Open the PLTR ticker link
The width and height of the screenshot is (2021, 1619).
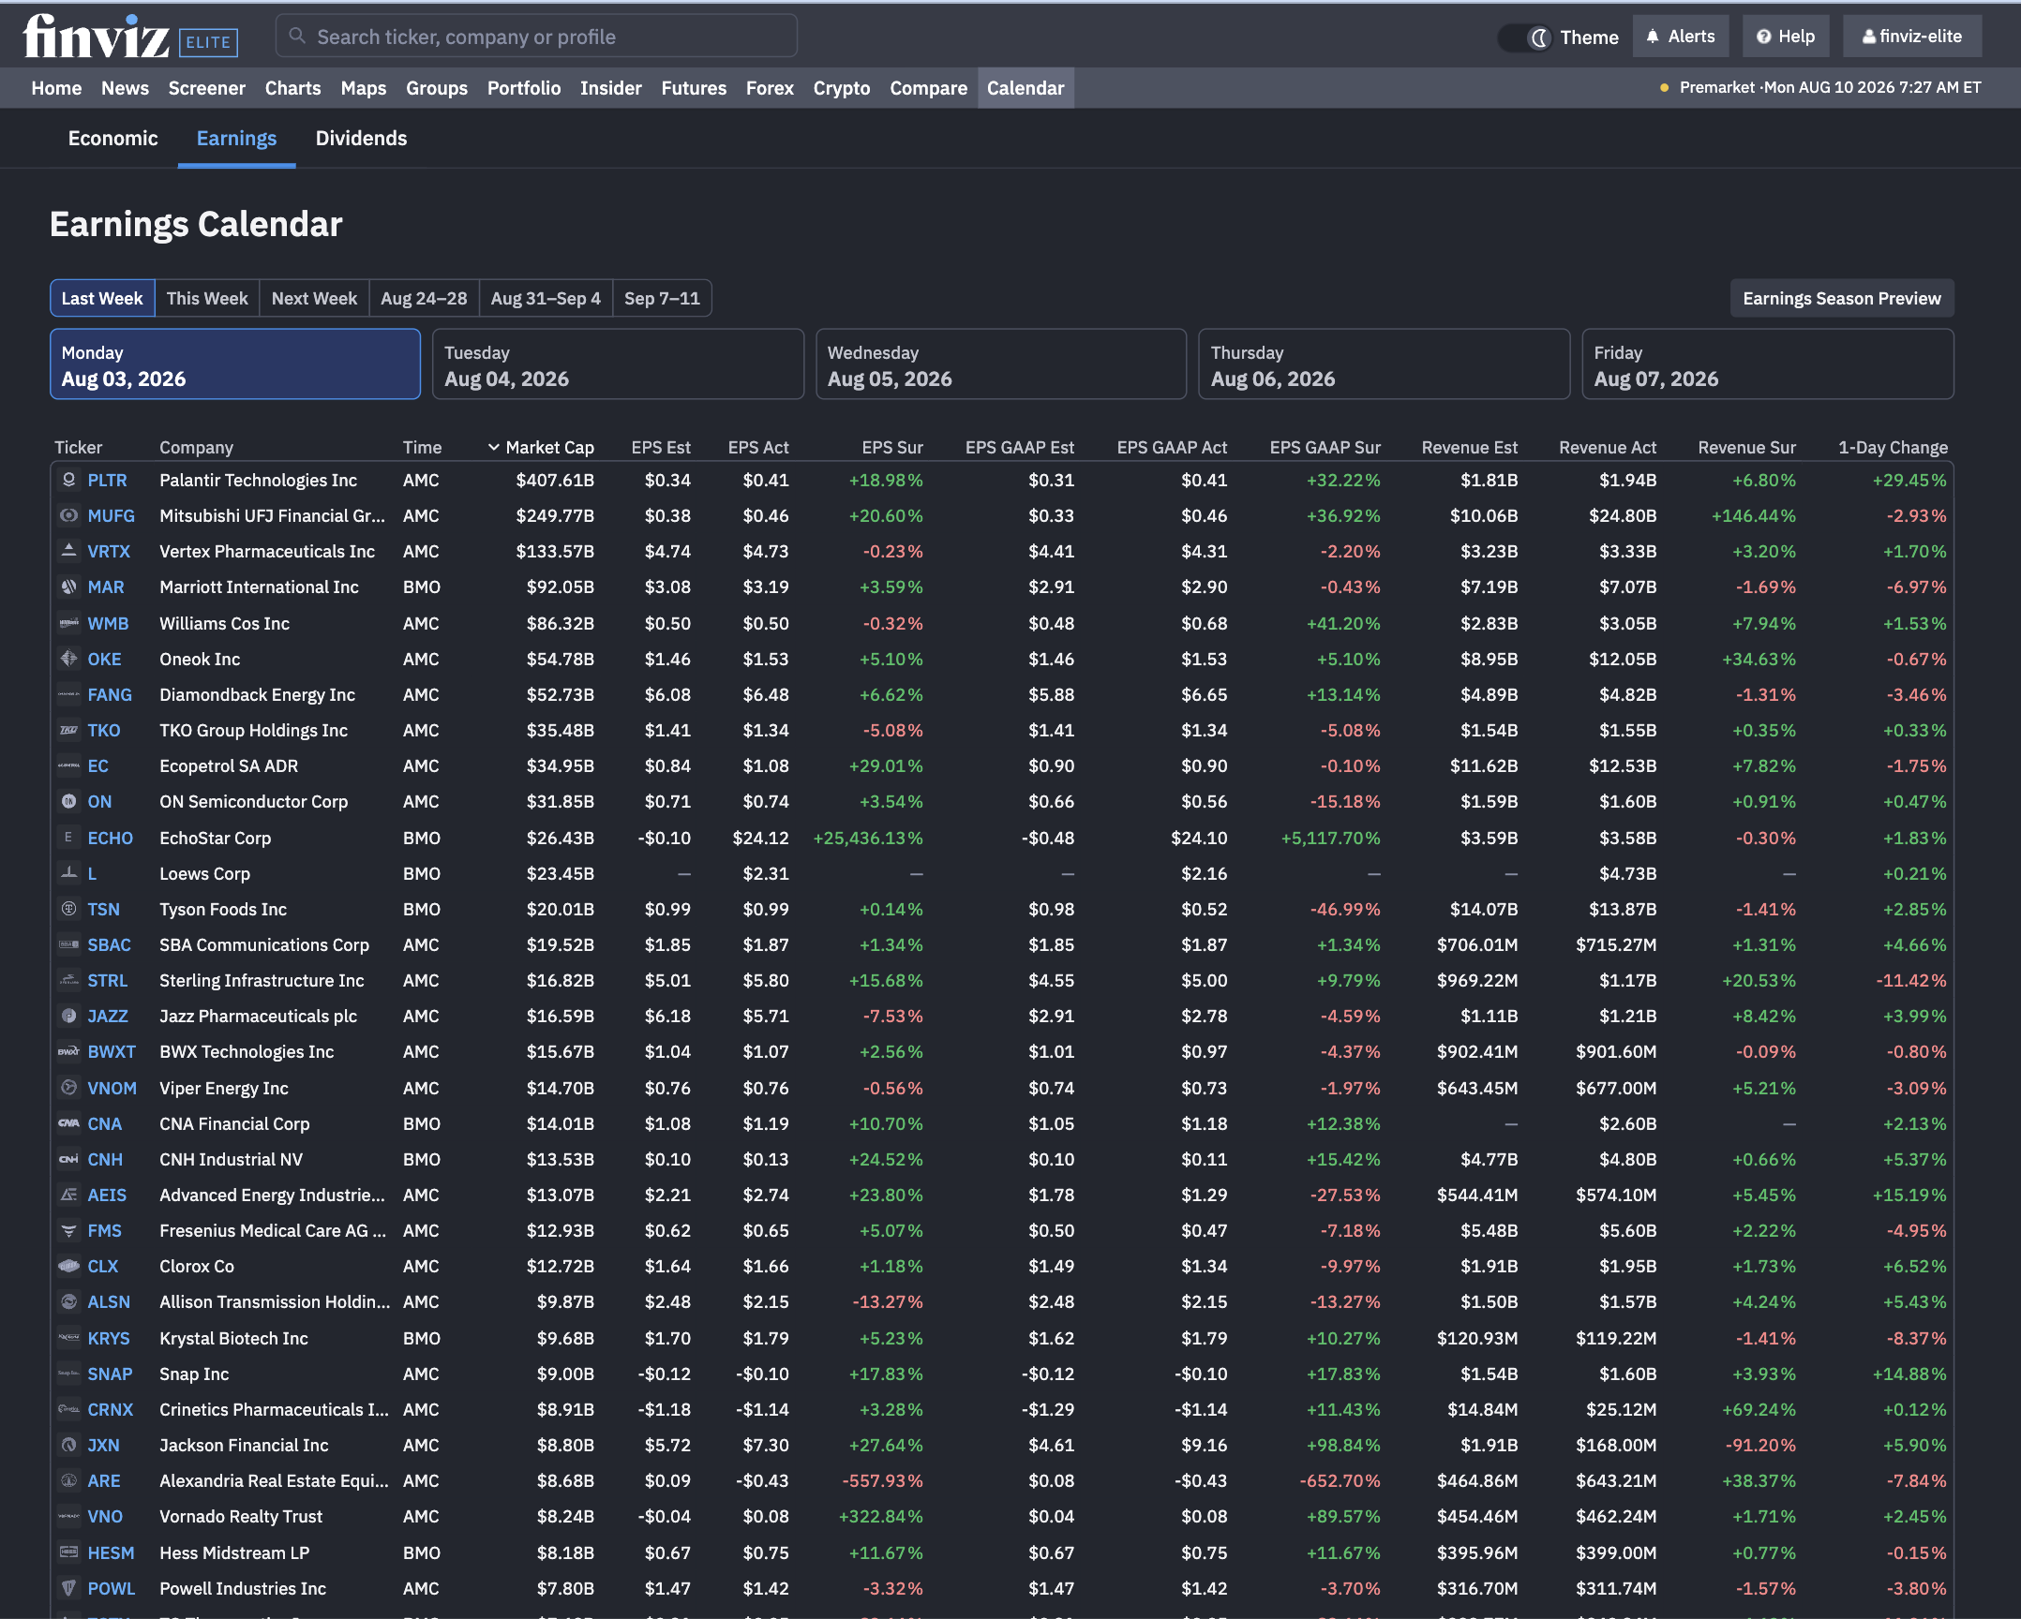pos(107,480)
